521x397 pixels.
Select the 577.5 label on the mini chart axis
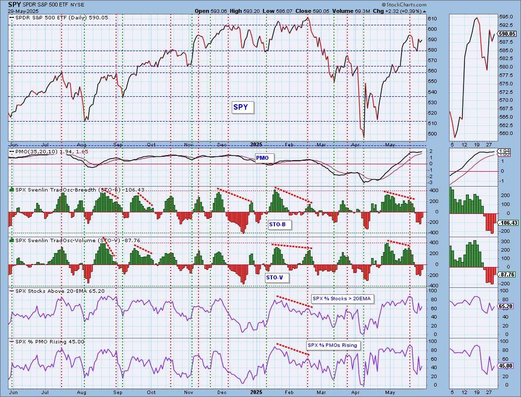(506, 75)
